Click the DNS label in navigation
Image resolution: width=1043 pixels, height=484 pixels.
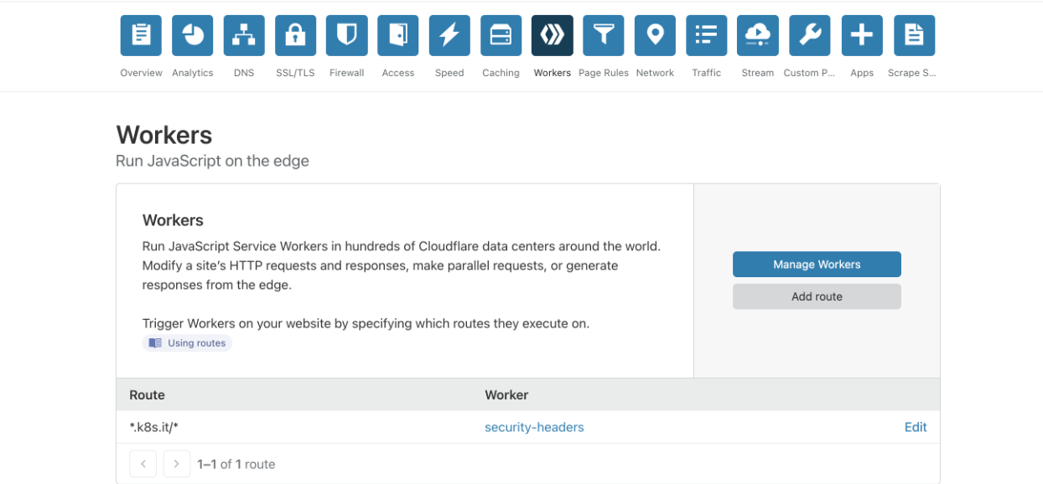244,73
